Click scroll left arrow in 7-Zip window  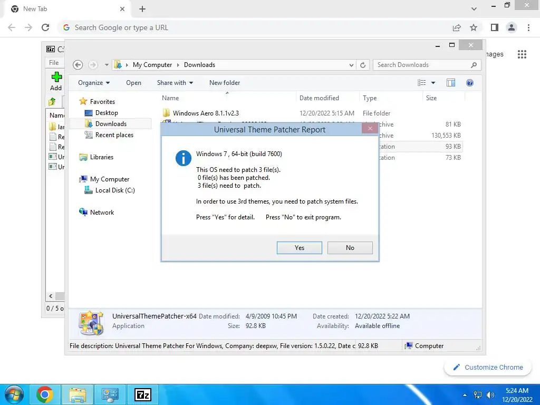[51, 296]
